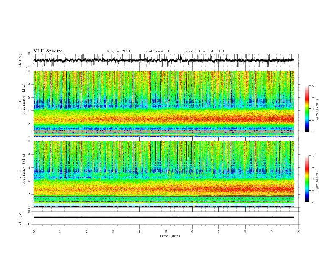The height and width of the screenshot is (260, 336).
Task: Click the "ch.1(V)" axis label
Action: 20,60
